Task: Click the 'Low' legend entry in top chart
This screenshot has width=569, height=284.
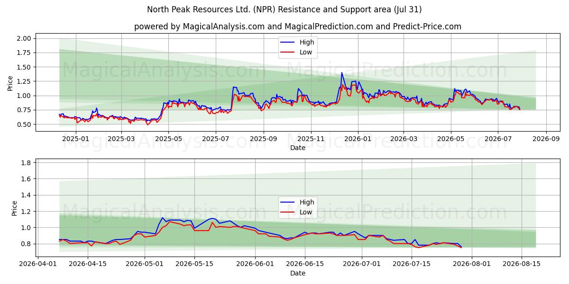Action: [x=306, y=53]
